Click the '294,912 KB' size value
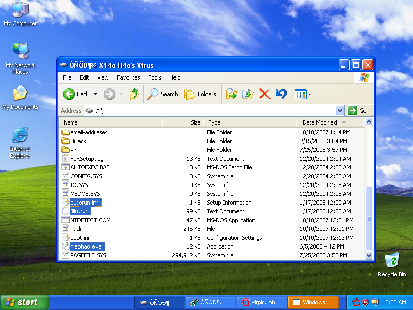Viewport: 413px width, 310px height. [x=186, y=255]
